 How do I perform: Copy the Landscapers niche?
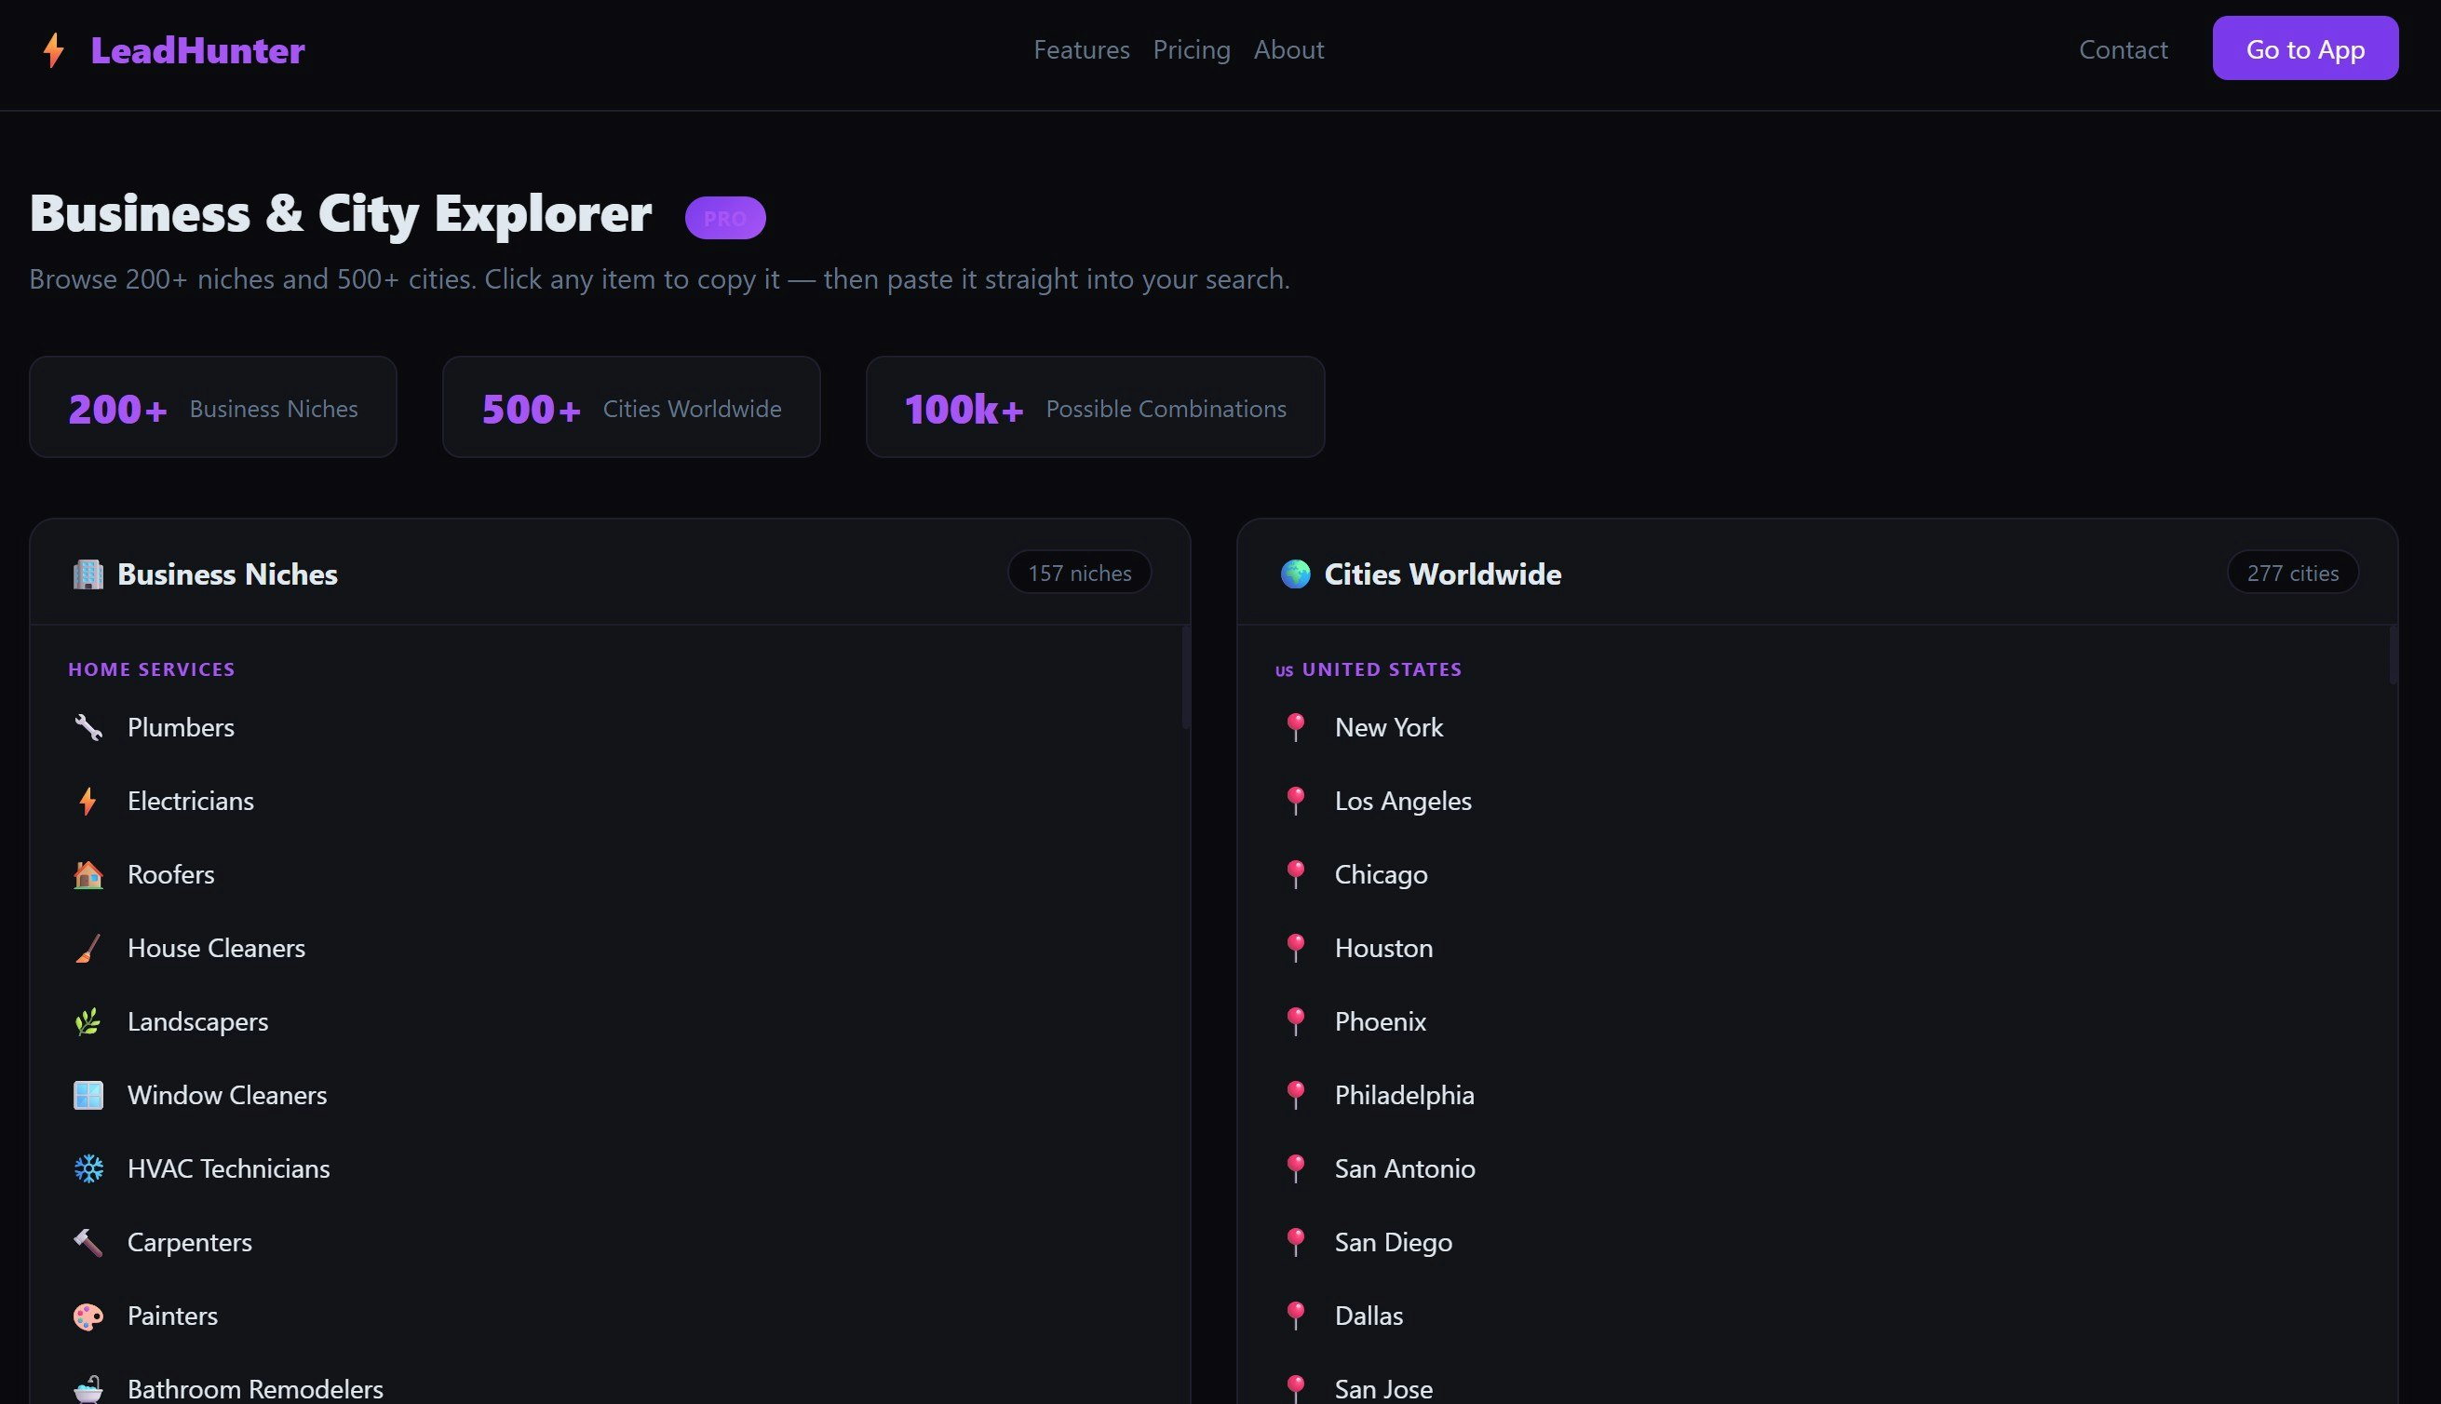point(197,1021)
